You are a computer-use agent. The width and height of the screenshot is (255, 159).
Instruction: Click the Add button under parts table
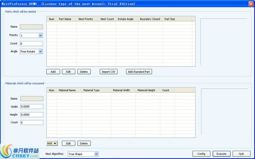click(x=53, y=72)
